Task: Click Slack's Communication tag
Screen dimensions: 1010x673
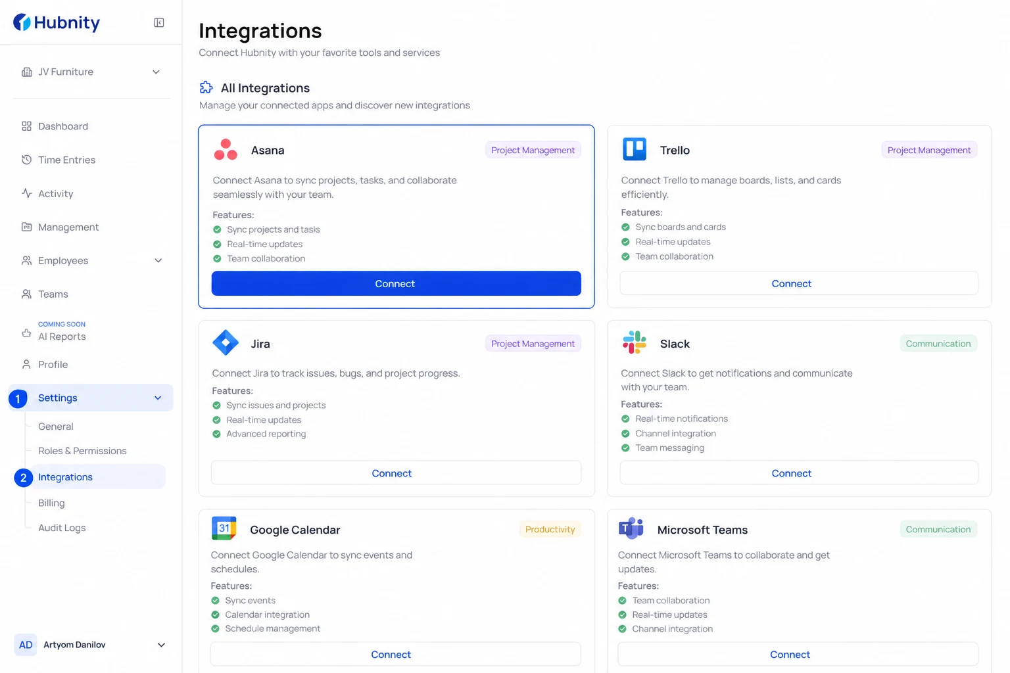Action: coord(938,343)
